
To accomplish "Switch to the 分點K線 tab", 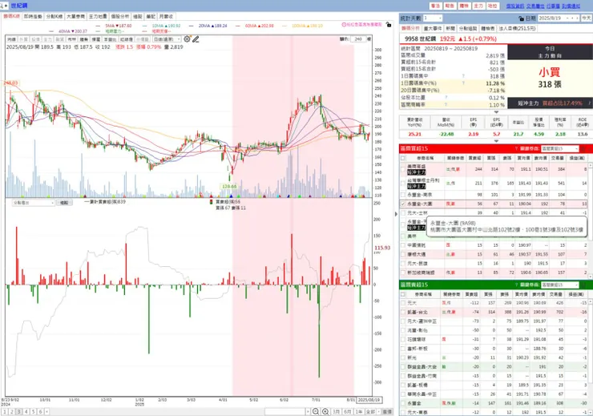I will point(54,17).
